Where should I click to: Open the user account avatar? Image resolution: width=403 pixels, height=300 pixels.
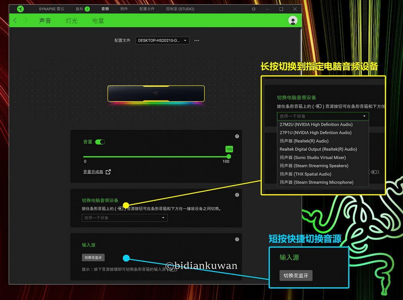(x=293, y=21)
